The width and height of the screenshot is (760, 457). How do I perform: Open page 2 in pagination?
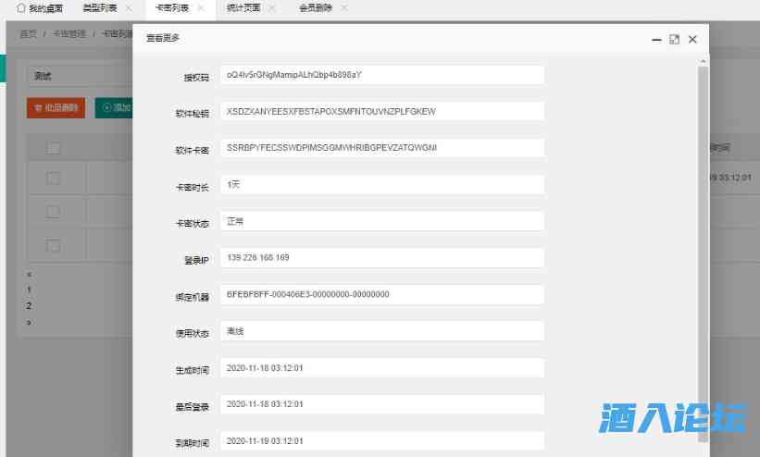pyautogui.click(x=30, y=305)
